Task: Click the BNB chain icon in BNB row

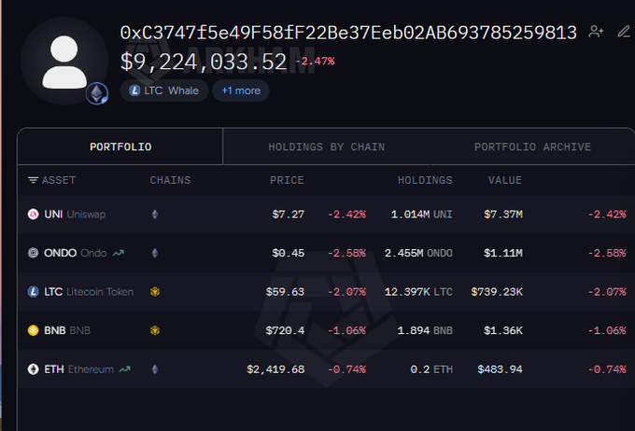Action: tap(155, 330)
